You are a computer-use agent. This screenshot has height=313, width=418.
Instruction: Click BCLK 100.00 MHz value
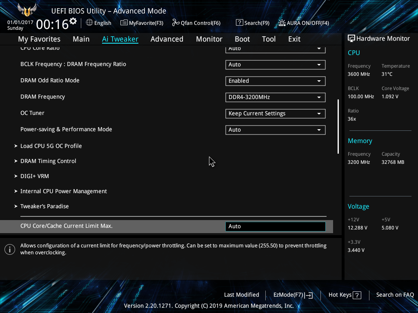(361, 97)
